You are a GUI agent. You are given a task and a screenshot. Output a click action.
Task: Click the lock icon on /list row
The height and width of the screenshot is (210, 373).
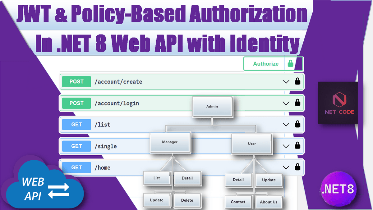tap(297, 125)
